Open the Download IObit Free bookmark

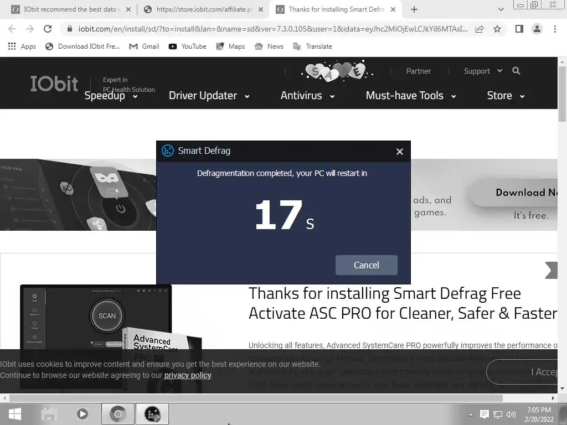click(83, 46)
